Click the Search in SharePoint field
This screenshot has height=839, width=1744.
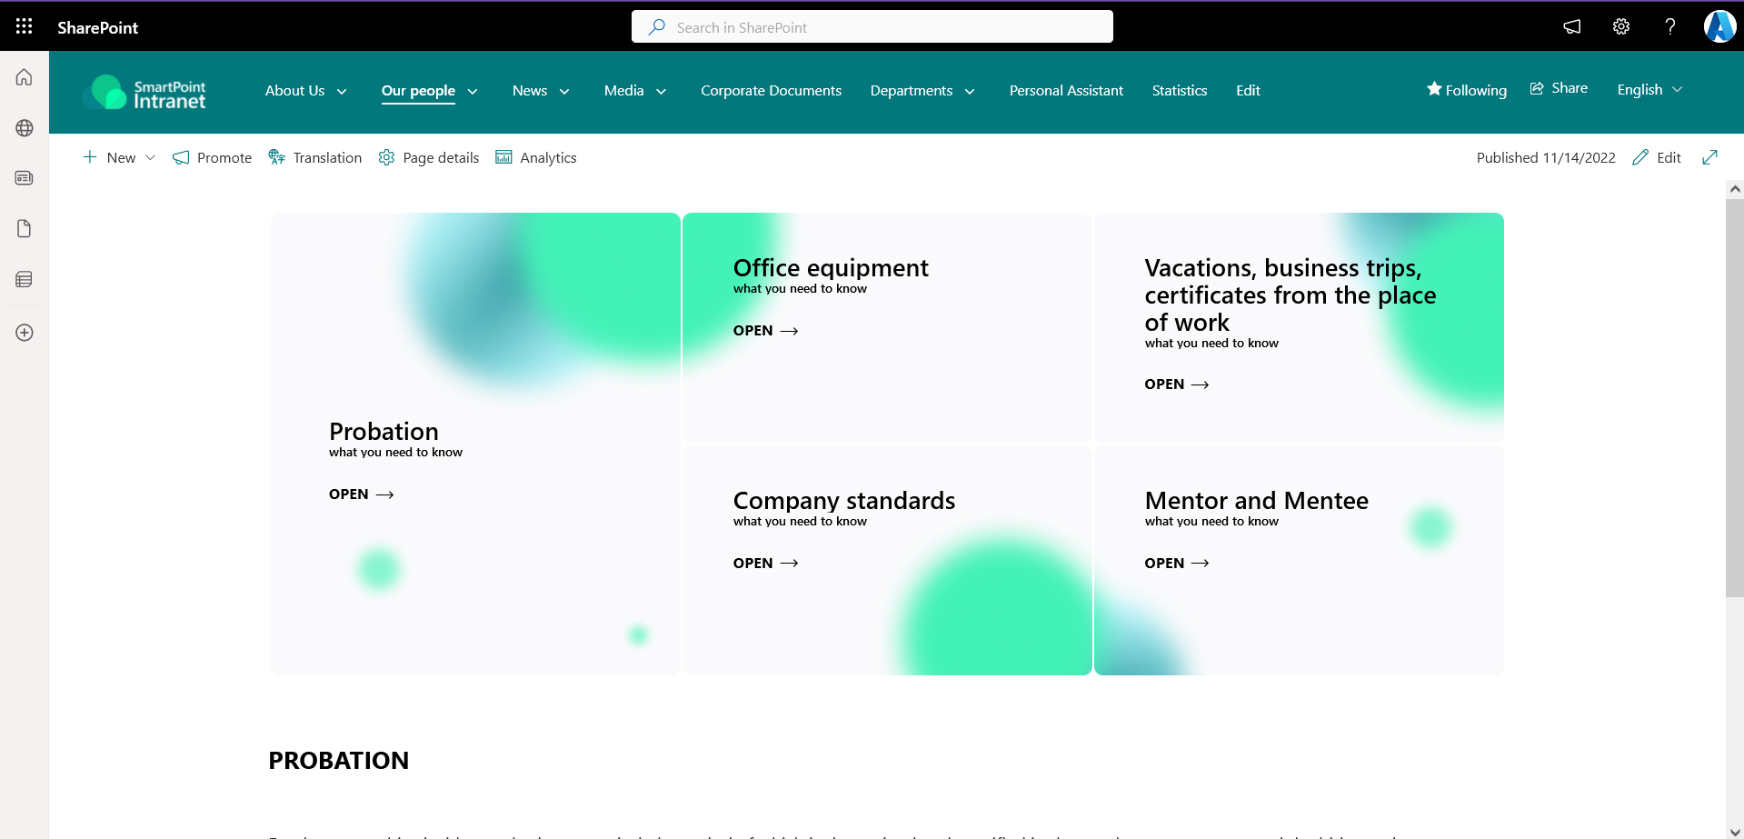click(872, 27)
